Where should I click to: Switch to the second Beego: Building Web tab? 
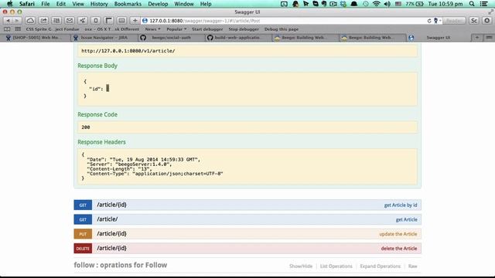(372, 38)
